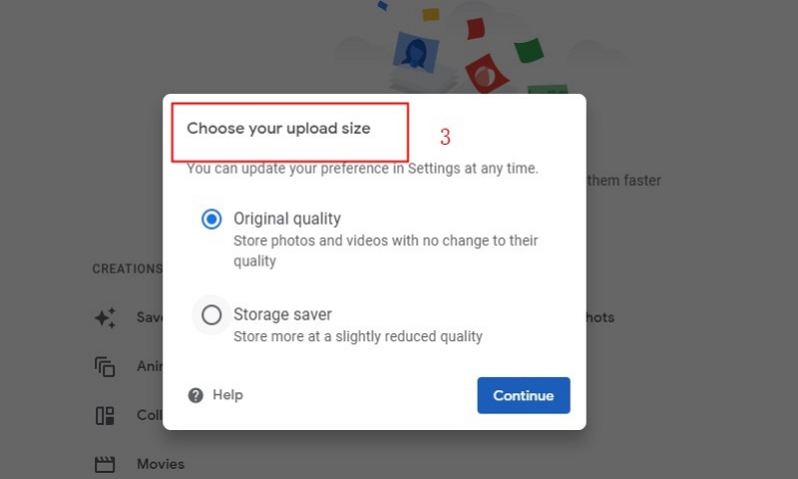Click the Original quality label text
This screenshot has height=479, width=798.
tap(287, 219)
